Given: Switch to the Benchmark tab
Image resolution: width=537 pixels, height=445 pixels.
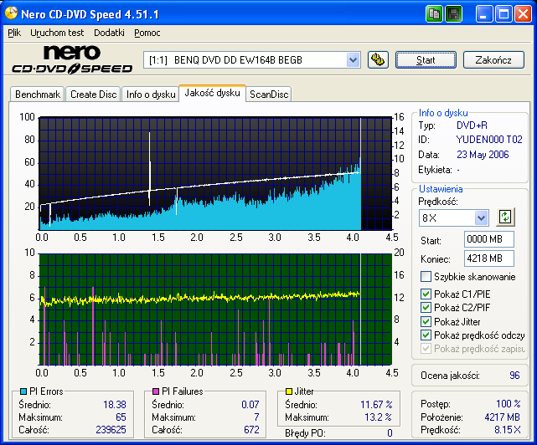Looking at the screenshot, I should point(38,94).
